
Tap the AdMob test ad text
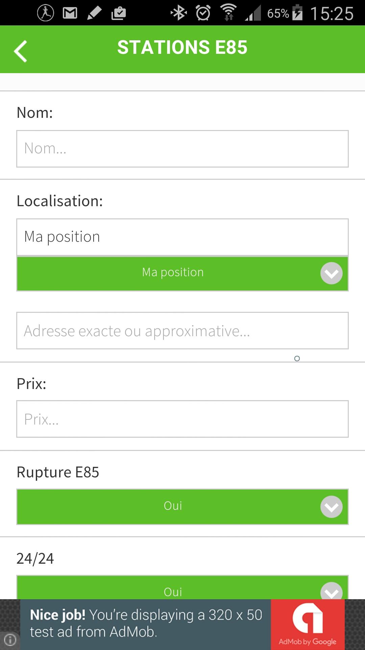145,624
